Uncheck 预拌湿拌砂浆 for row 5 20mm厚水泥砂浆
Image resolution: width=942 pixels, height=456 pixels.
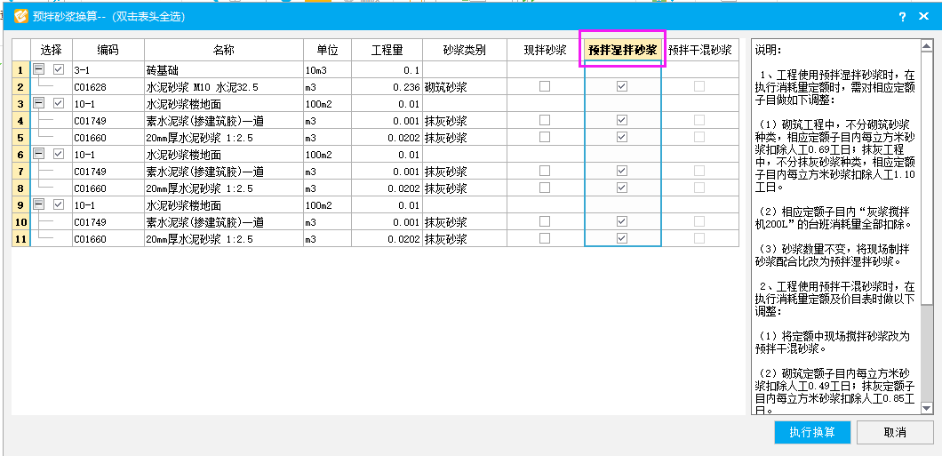622,137
